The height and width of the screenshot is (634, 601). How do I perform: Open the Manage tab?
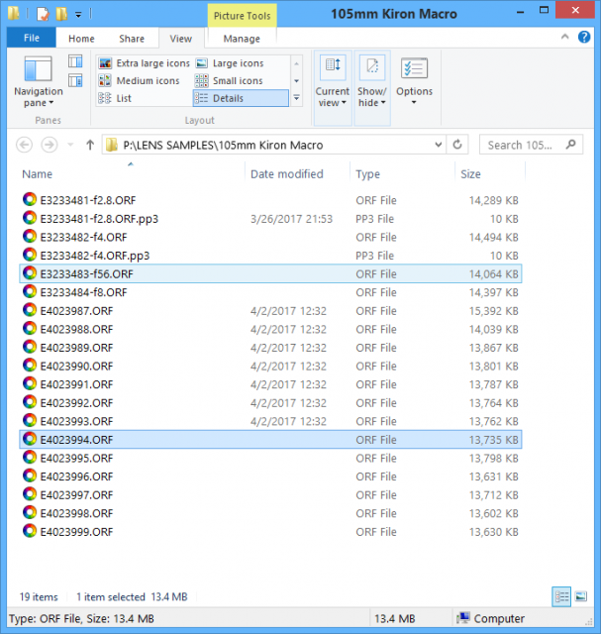242,39
